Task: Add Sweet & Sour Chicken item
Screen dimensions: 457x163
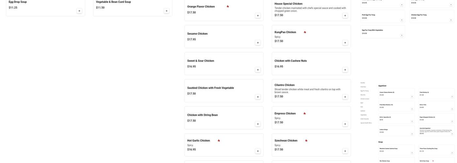Action: tap(258, 70)
